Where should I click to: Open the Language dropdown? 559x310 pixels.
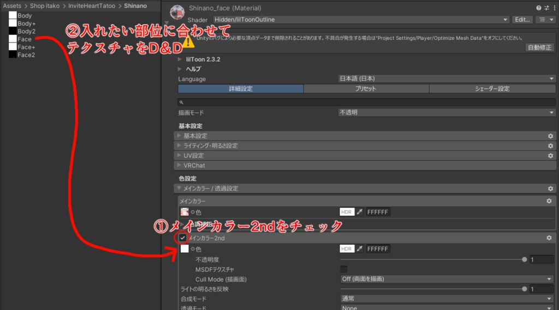pos(447,78)
